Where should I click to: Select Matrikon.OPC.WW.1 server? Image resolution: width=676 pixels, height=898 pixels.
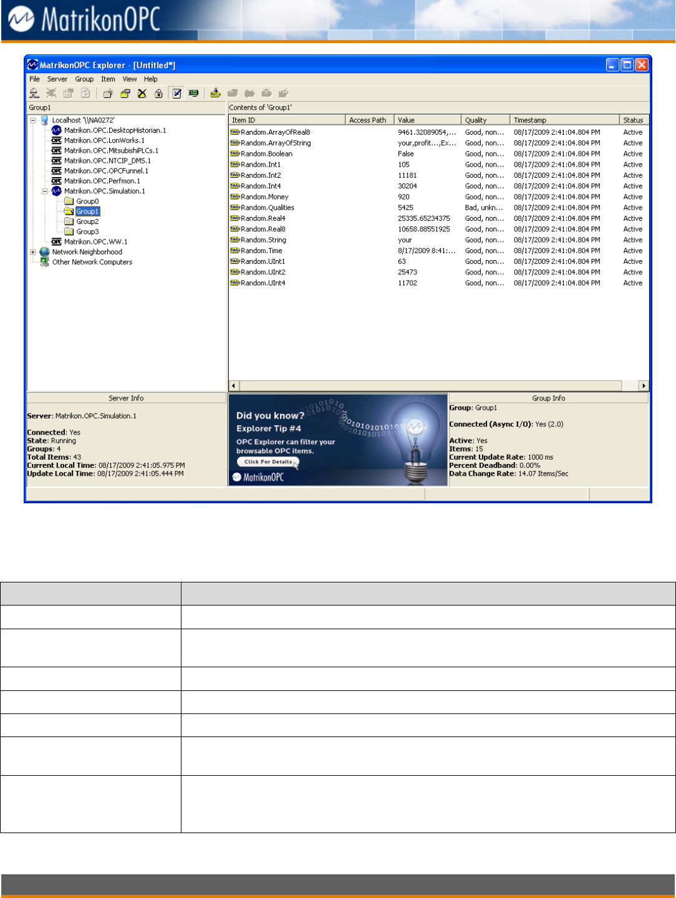[x=95, y=241]
